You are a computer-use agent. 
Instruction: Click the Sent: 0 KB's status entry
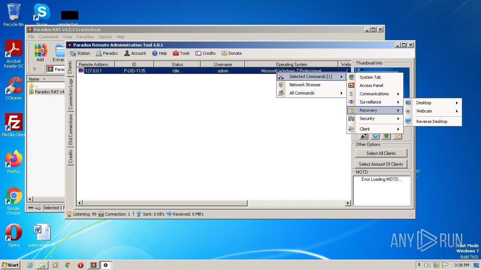pyautogui.click(x=150, y=214)
